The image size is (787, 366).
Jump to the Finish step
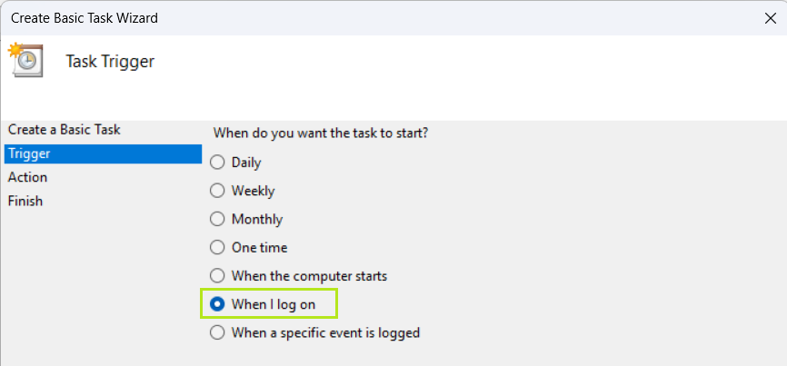(x=25, y=201)
